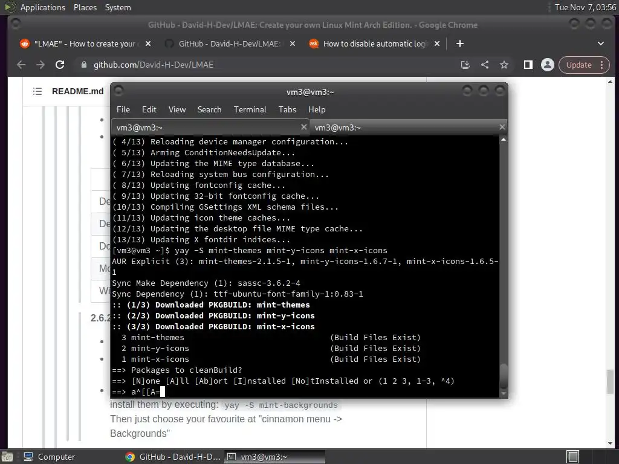
Task: Open terminal Tabs menu
Action: 287,110
